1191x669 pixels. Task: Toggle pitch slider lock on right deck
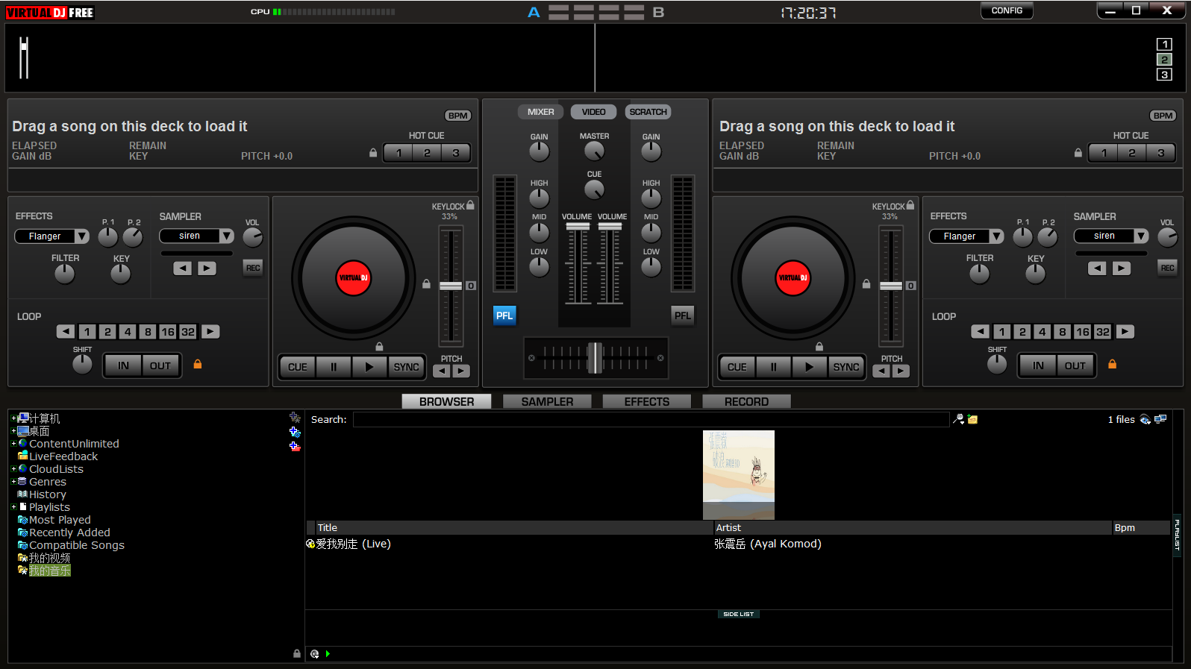(866, 284)
